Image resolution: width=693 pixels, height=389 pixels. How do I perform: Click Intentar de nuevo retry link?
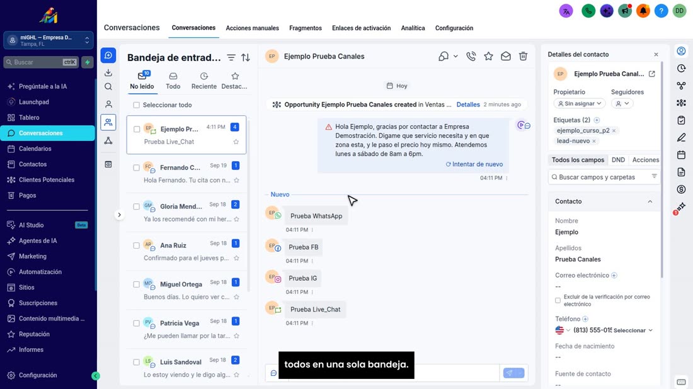tap(474, 164)
